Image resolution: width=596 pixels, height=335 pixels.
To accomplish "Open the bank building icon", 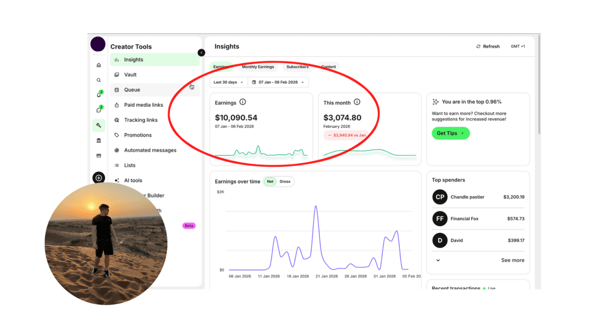I will [98, 140].
